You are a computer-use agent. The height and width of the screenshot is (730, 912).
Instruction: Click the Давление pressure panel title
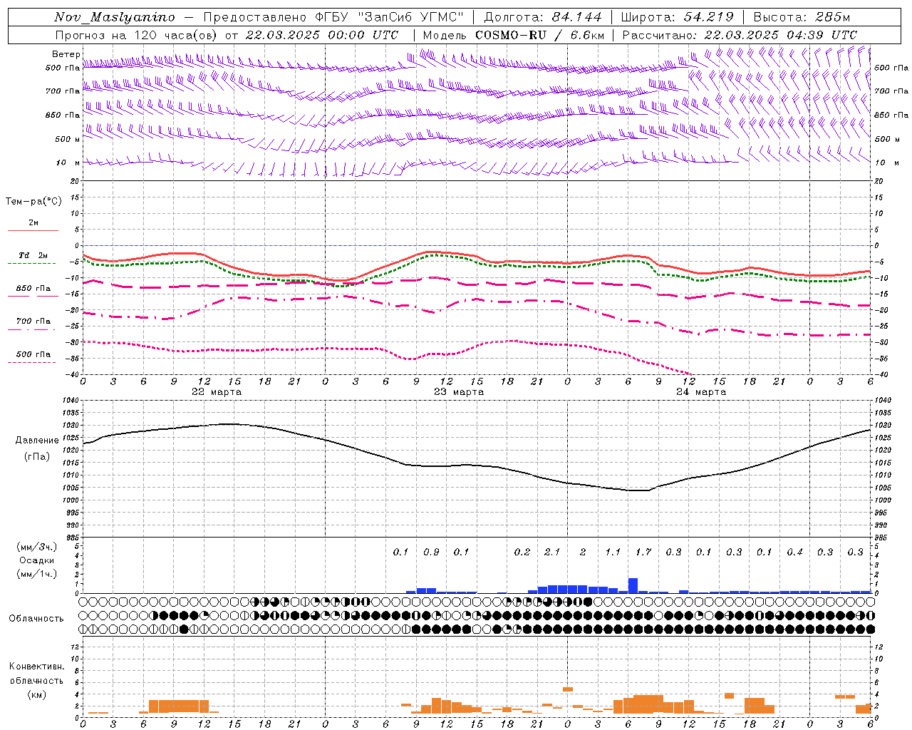[37, 440]
